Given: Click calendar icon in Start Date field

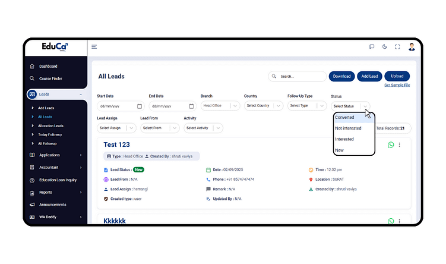Looking at the screenshot, I should (x=140, y=106).
